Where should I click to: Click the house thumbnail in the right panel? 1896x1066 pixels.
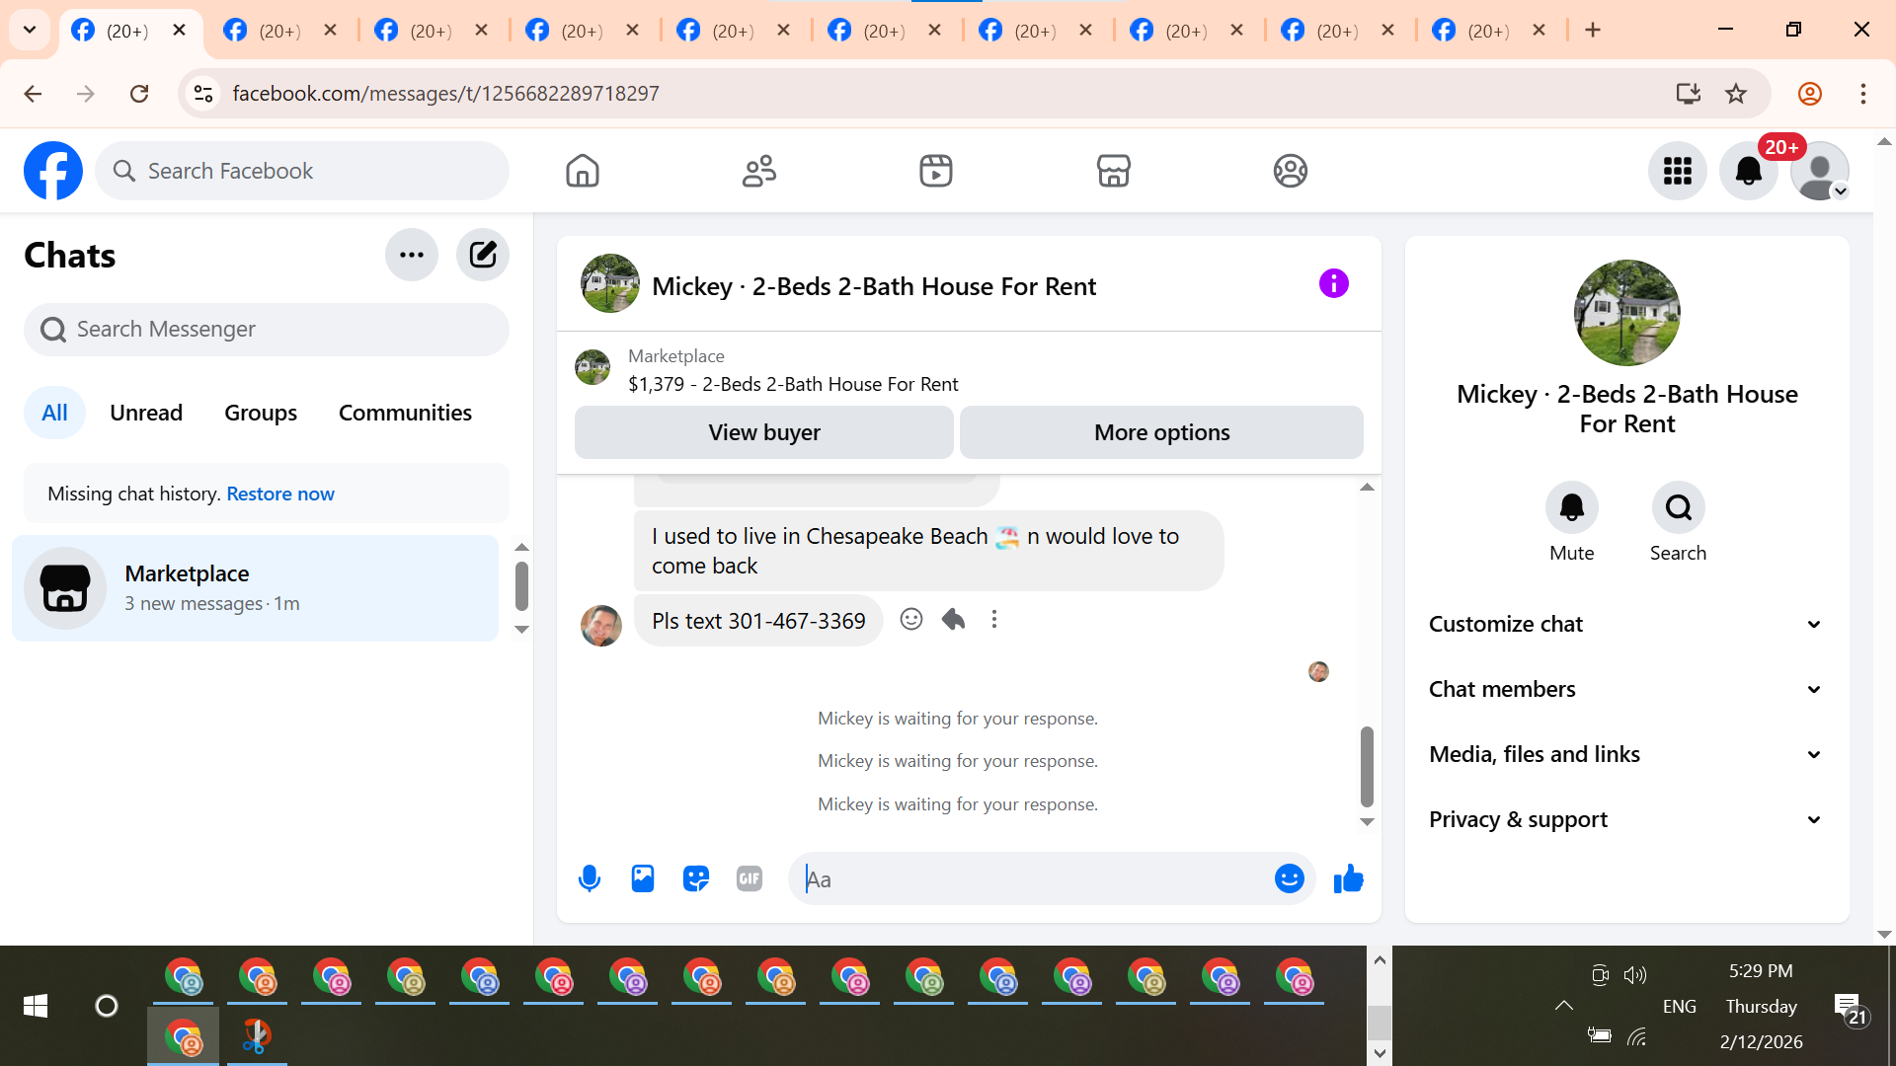pyautogui.click(x=1626, y=313)
